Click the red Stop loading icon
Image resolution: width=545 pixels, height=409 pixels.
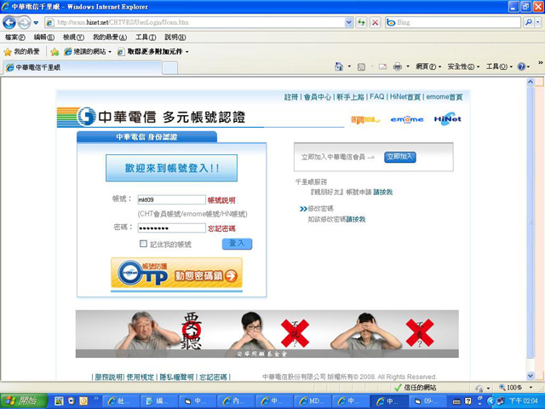375,23
